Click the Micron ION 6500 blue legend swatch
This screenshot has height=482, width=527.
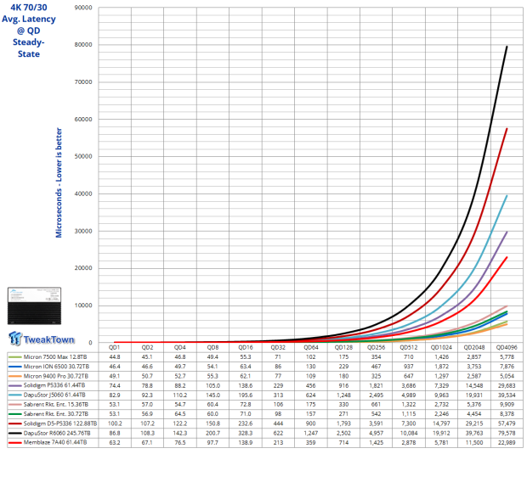(15, 367)
